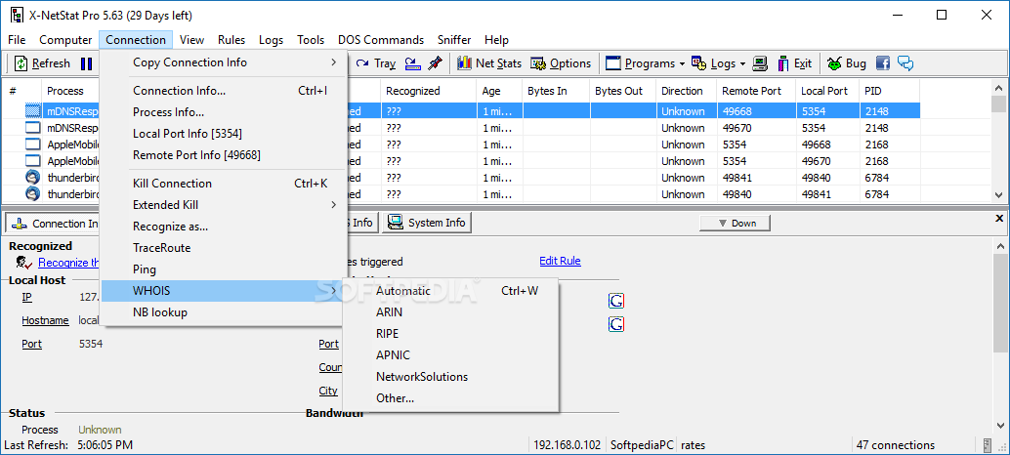Click the Refresh toolbar button
Screen dimensions: 1010x455
(43, 63)
